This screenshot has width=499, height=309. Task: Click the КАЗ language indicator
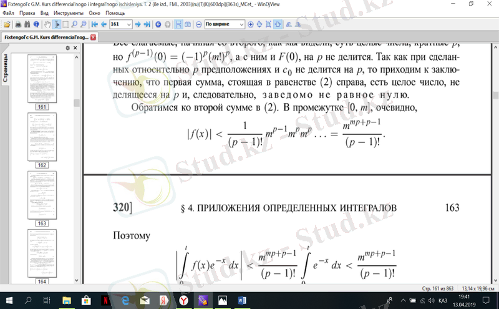point(443,300)
